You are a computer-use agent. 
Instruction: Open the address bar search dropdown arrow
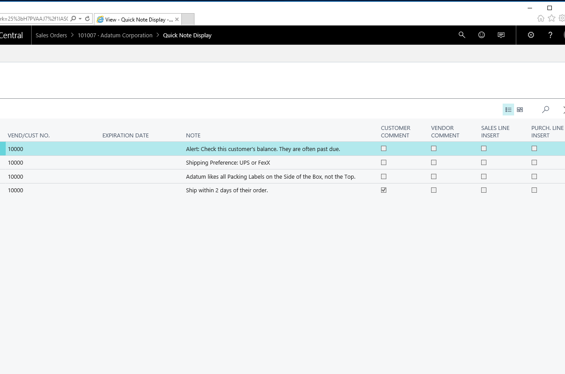[80, 19]
